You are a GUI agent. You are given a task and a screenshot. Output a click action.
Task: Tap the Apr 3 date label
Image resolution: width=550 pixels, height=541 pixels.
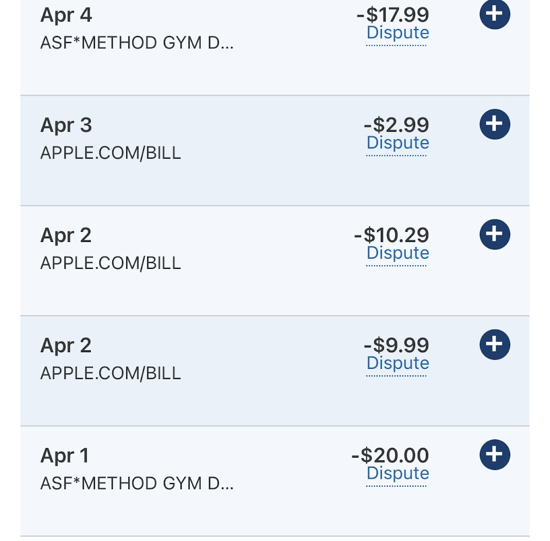click(66, 125)
